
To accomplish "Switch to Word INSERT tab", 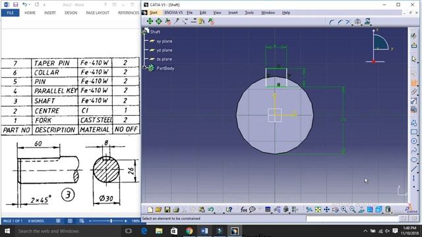I will [x=50, y=13].
